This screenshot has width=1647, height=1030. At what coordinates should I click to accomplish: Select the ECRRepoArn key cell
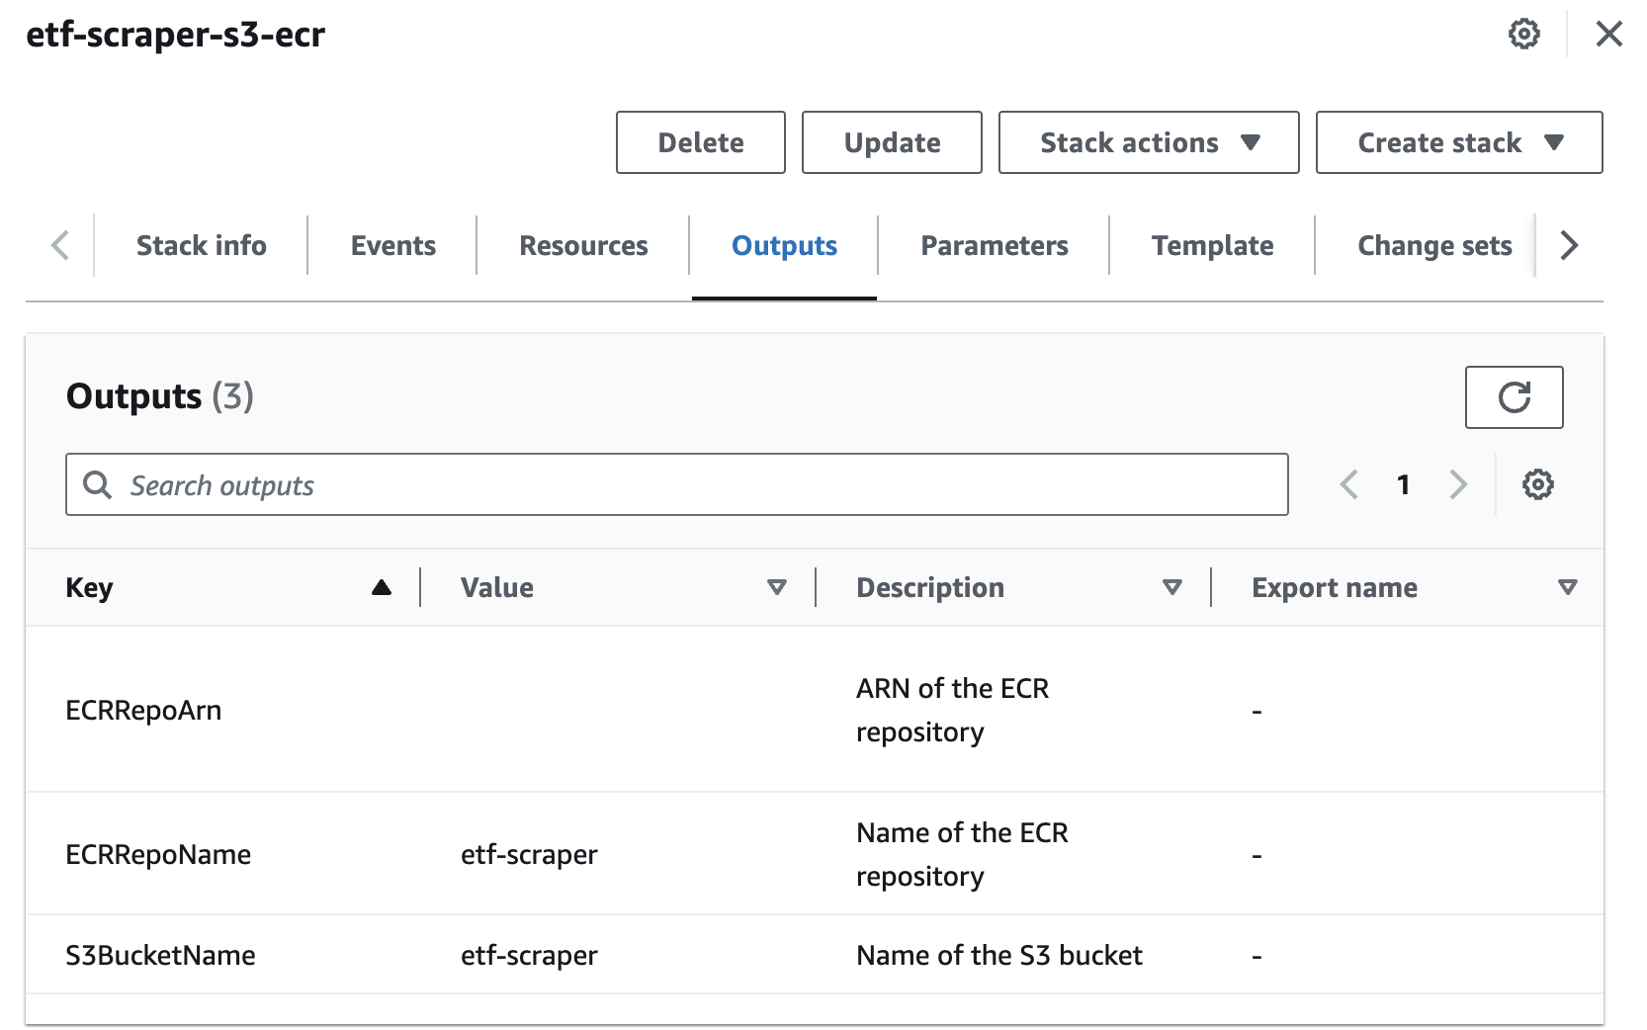(x=143, y=711)
